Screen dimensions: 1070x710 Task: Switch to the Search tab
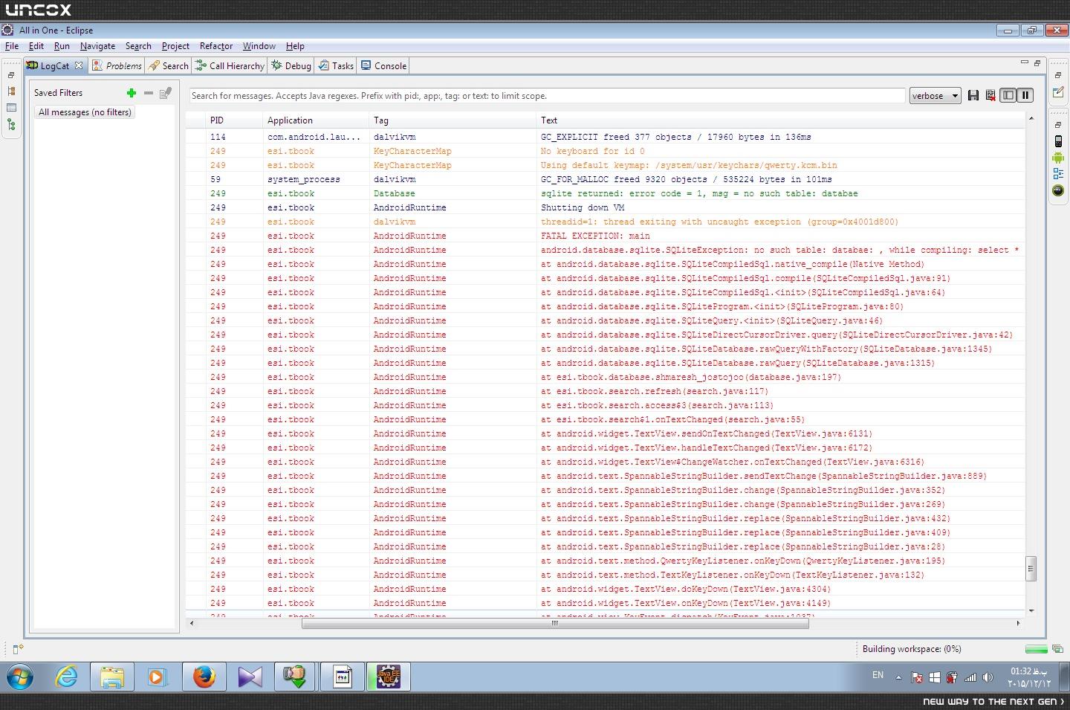pos(169,65)
